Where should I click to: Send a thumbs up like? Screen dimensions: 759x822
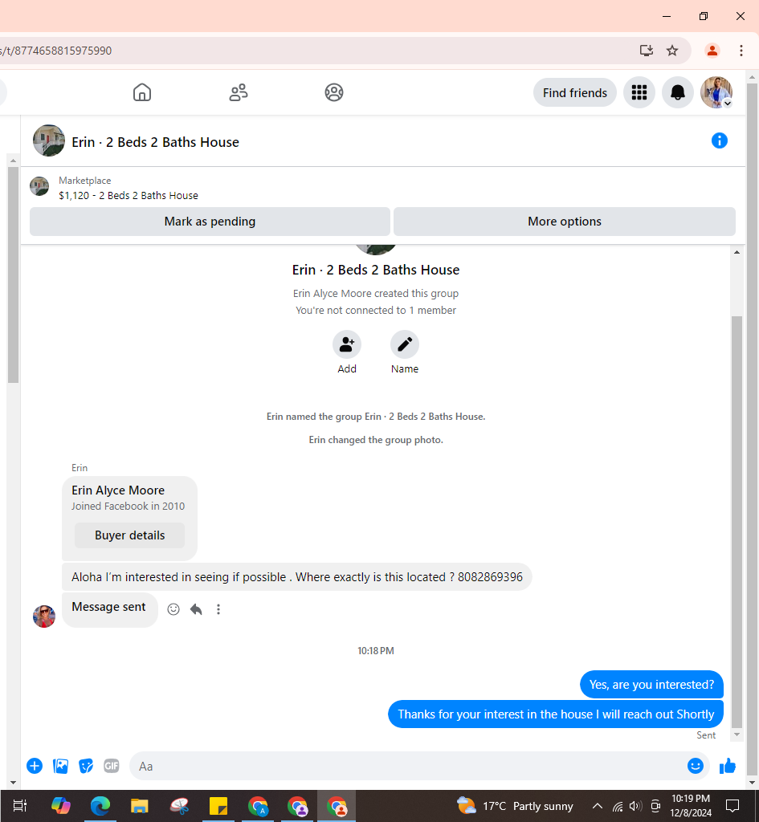coord(728,766)
